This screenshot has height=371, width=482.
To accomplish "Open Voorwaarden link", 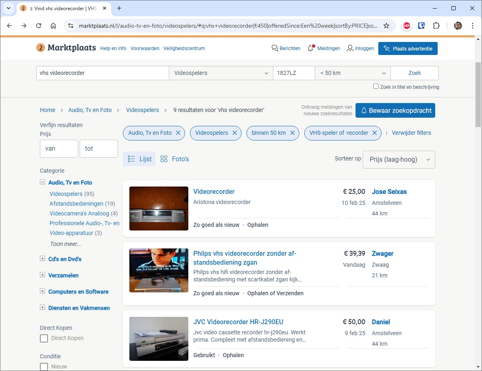I will pyautogui.click(x=145, y=48).
